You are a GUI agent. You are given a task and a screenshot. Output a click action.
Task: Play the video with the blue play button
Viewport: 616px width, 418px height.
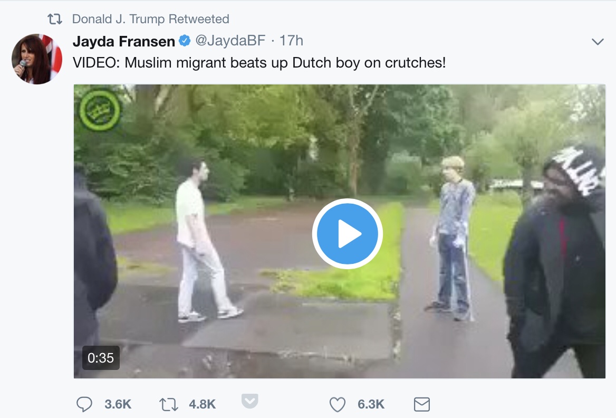(347, 233)
